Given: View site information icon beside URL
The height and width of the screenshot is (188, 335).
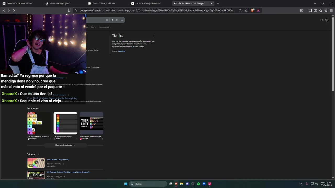Looking at the screenshot, I should coord(76,10).
